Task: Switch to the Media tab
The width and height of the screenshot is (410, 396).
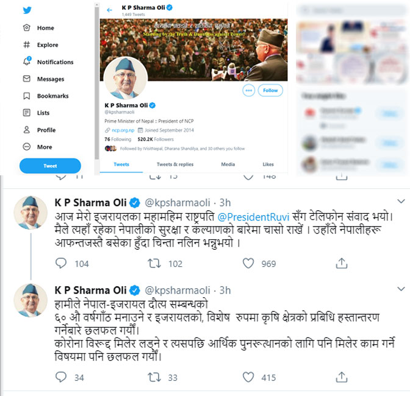Action: click(228, 164)
